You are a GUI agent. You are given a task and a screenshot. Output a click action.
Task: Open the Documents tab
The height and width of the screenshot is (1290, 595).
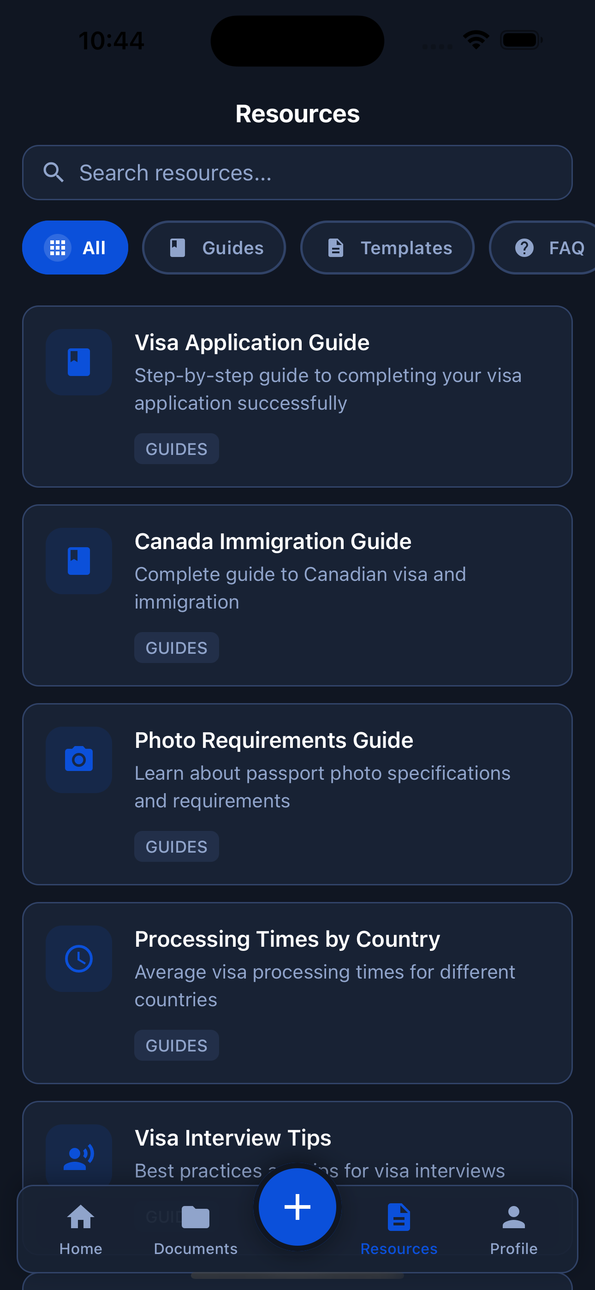(195, 1230)
